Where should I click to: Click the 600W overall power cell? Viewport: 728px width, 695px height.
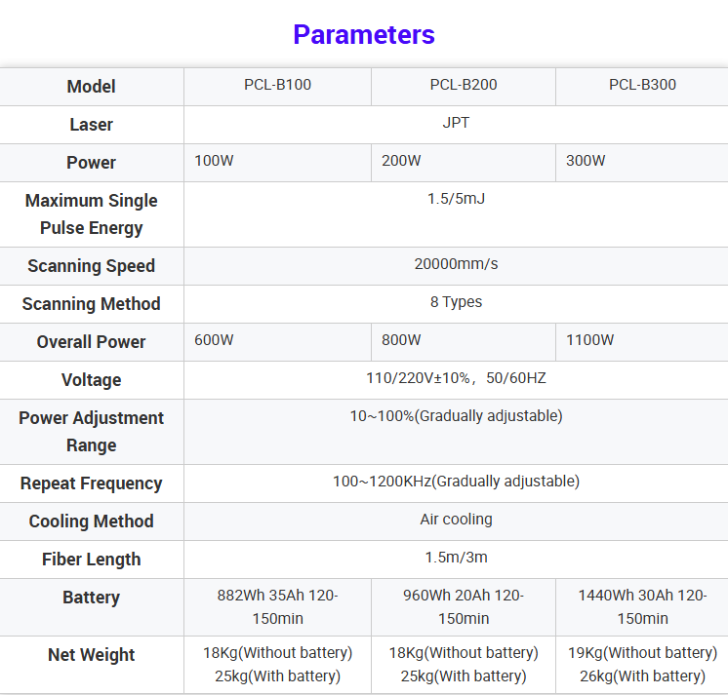214,340
